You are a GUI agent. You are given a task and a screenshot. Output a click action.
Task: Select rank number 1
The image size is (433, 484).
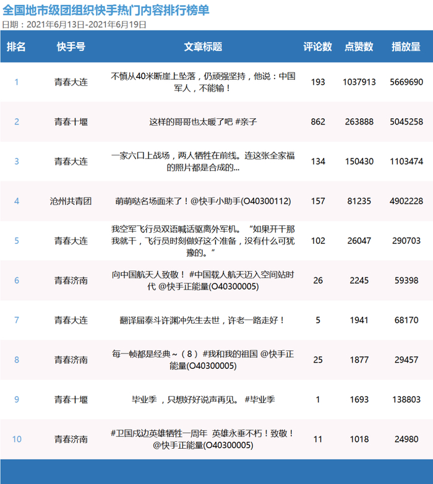[x=17, y=82]
